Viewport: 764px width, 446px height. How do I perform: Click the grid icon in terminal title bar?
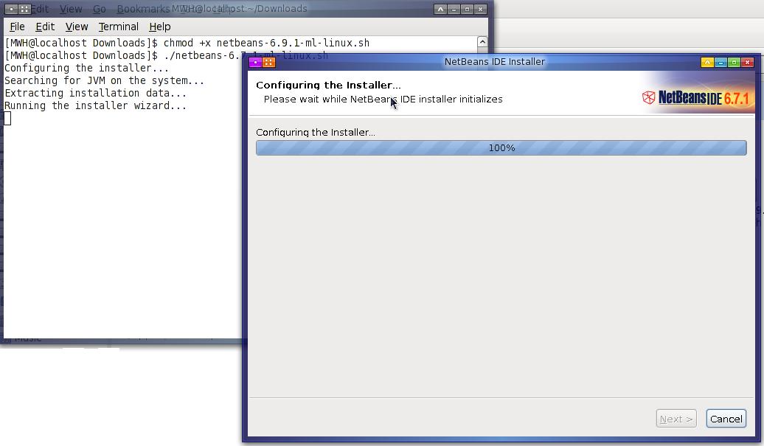click(x=24, y=9)
